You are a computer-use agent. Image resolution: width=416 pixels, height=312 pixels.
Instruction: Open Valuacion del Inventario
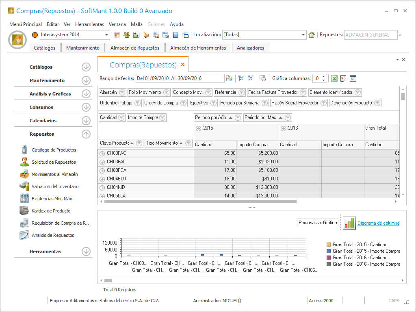coord(55,186)
